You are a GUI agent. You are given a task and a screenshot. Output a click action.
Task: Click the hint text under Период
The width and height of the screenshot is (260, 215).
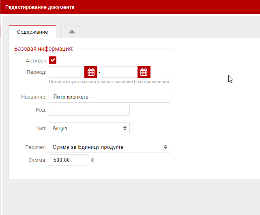tap(109, 82)
